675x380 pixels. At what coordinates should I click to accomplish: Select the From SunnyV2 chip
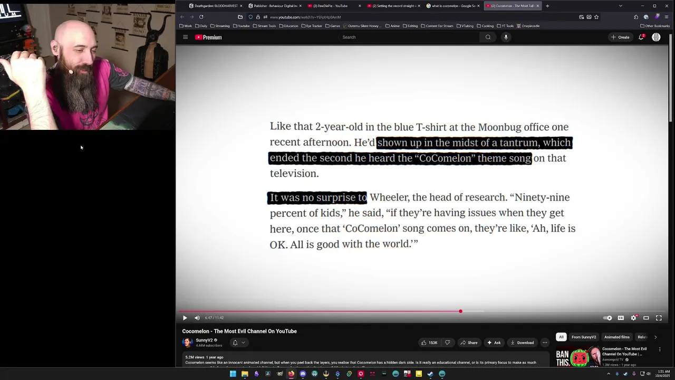584,337
